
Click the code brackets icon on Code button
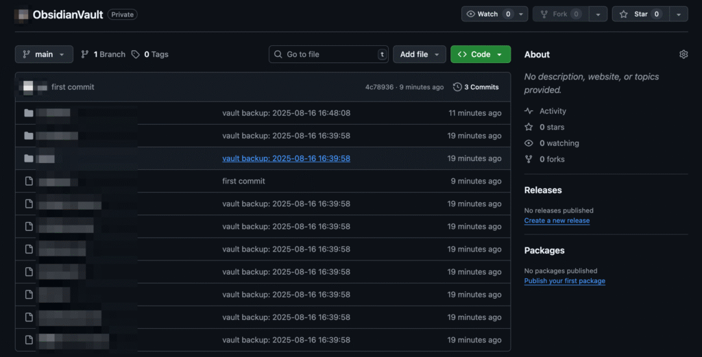click(463, 54)
